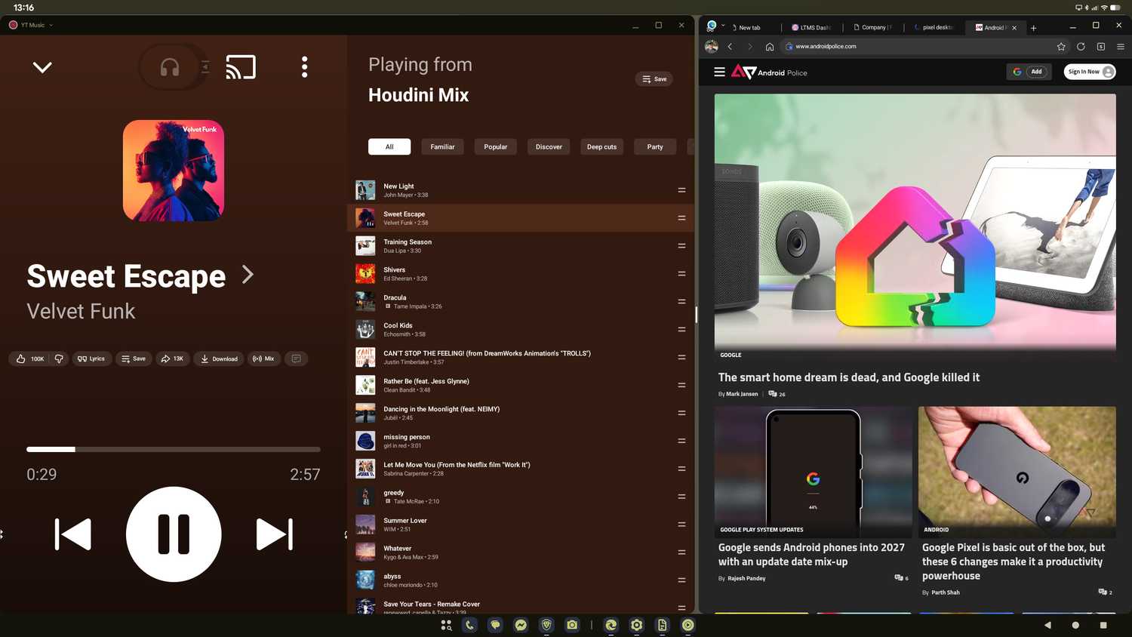Open Android Police site navigation menu

[x=719, y=72]
